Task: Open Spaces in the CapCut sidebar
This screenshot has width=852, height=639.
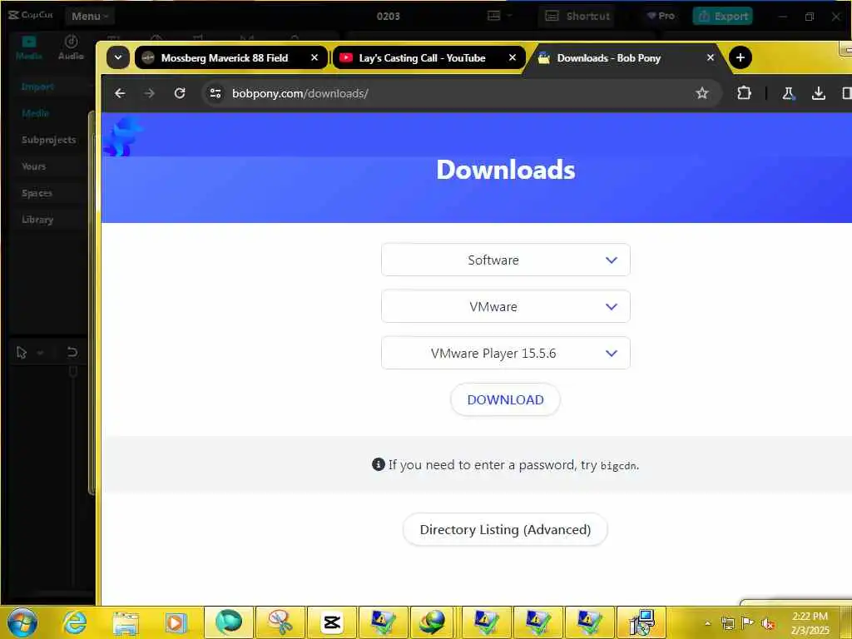Action: pyautogui.click(x=37, y=193)
